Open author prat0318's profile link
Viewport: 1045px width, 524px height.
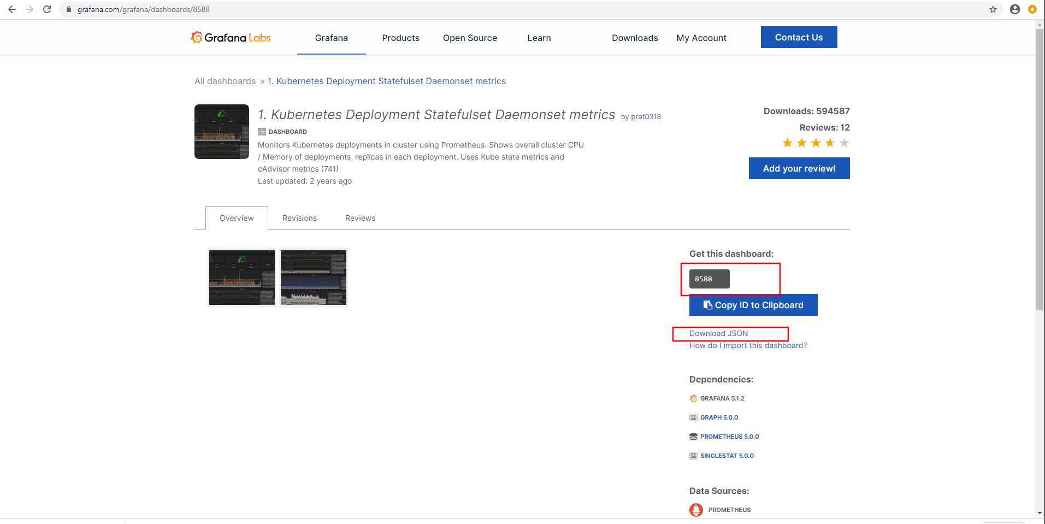click(x=646, y=116)
